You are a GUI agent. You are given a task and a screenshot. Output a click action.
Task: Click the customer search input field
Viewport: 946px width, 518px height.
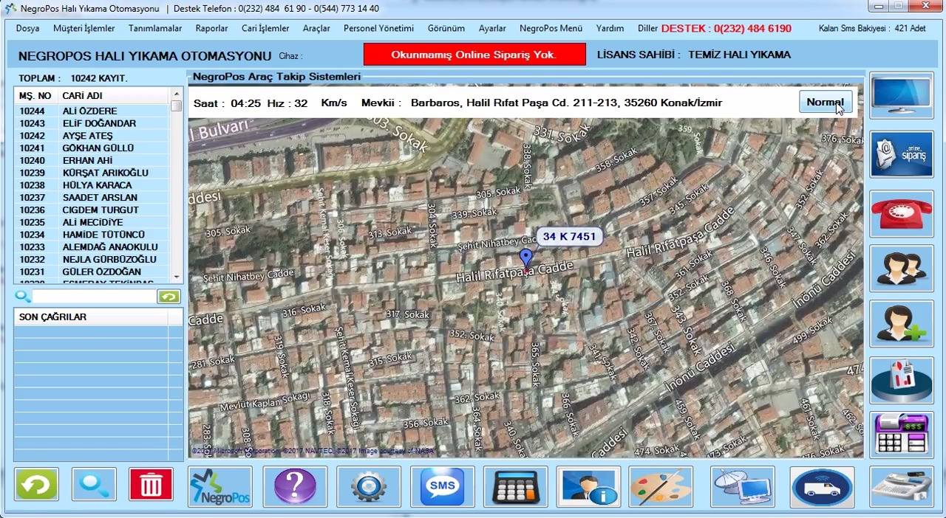94,297
